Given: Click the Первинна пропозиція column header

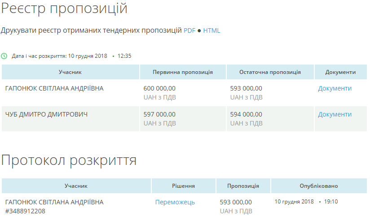Looking at the screenshot, I should click(x=182, y=72).
